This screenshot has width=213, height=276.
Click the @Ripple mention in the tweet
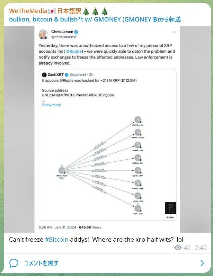click(74, 51)
